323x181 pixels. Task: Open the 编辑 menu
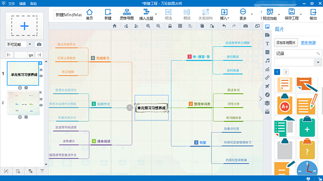click(22, 4)
